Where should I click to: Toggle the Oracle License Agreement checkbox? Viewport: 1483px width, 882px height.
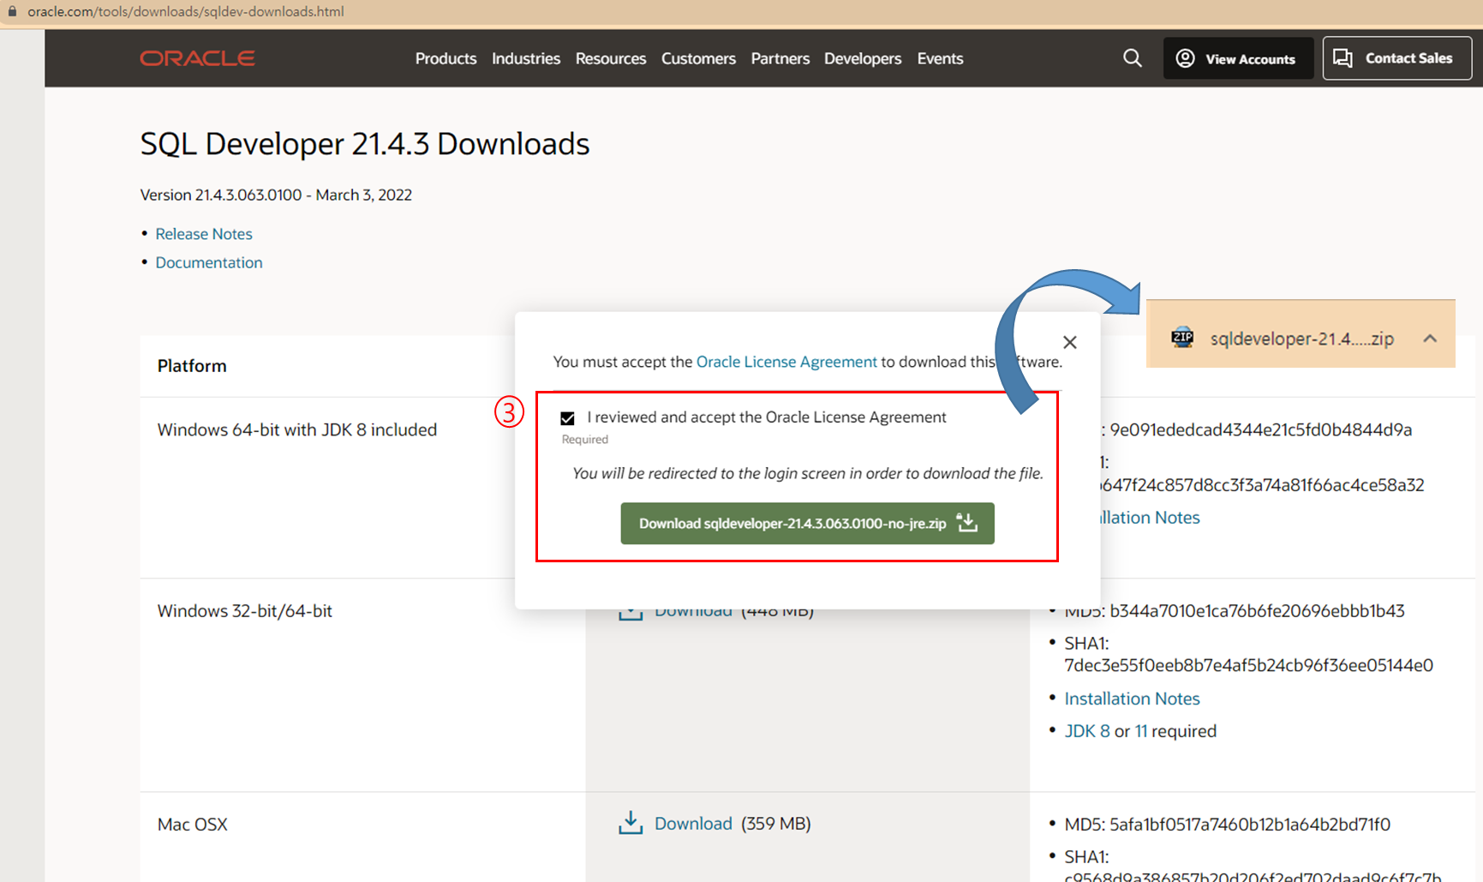coord(567,418)
